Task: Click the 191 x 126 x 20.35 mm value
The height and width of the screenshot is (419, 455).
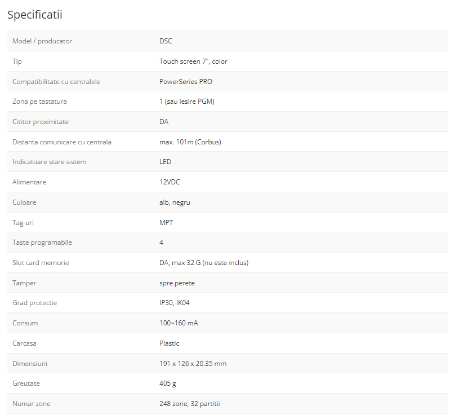Action: pyautogui.click(x=193, y=364)
